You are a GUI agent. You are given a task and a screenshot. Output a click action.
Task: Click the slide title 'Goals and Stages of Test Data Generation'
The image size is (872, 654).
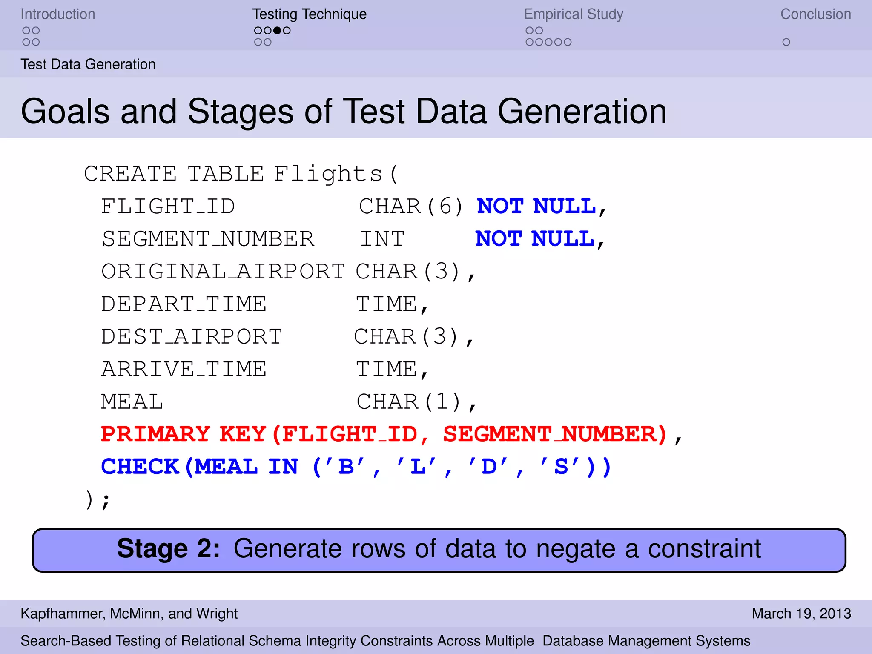point(344,112)
